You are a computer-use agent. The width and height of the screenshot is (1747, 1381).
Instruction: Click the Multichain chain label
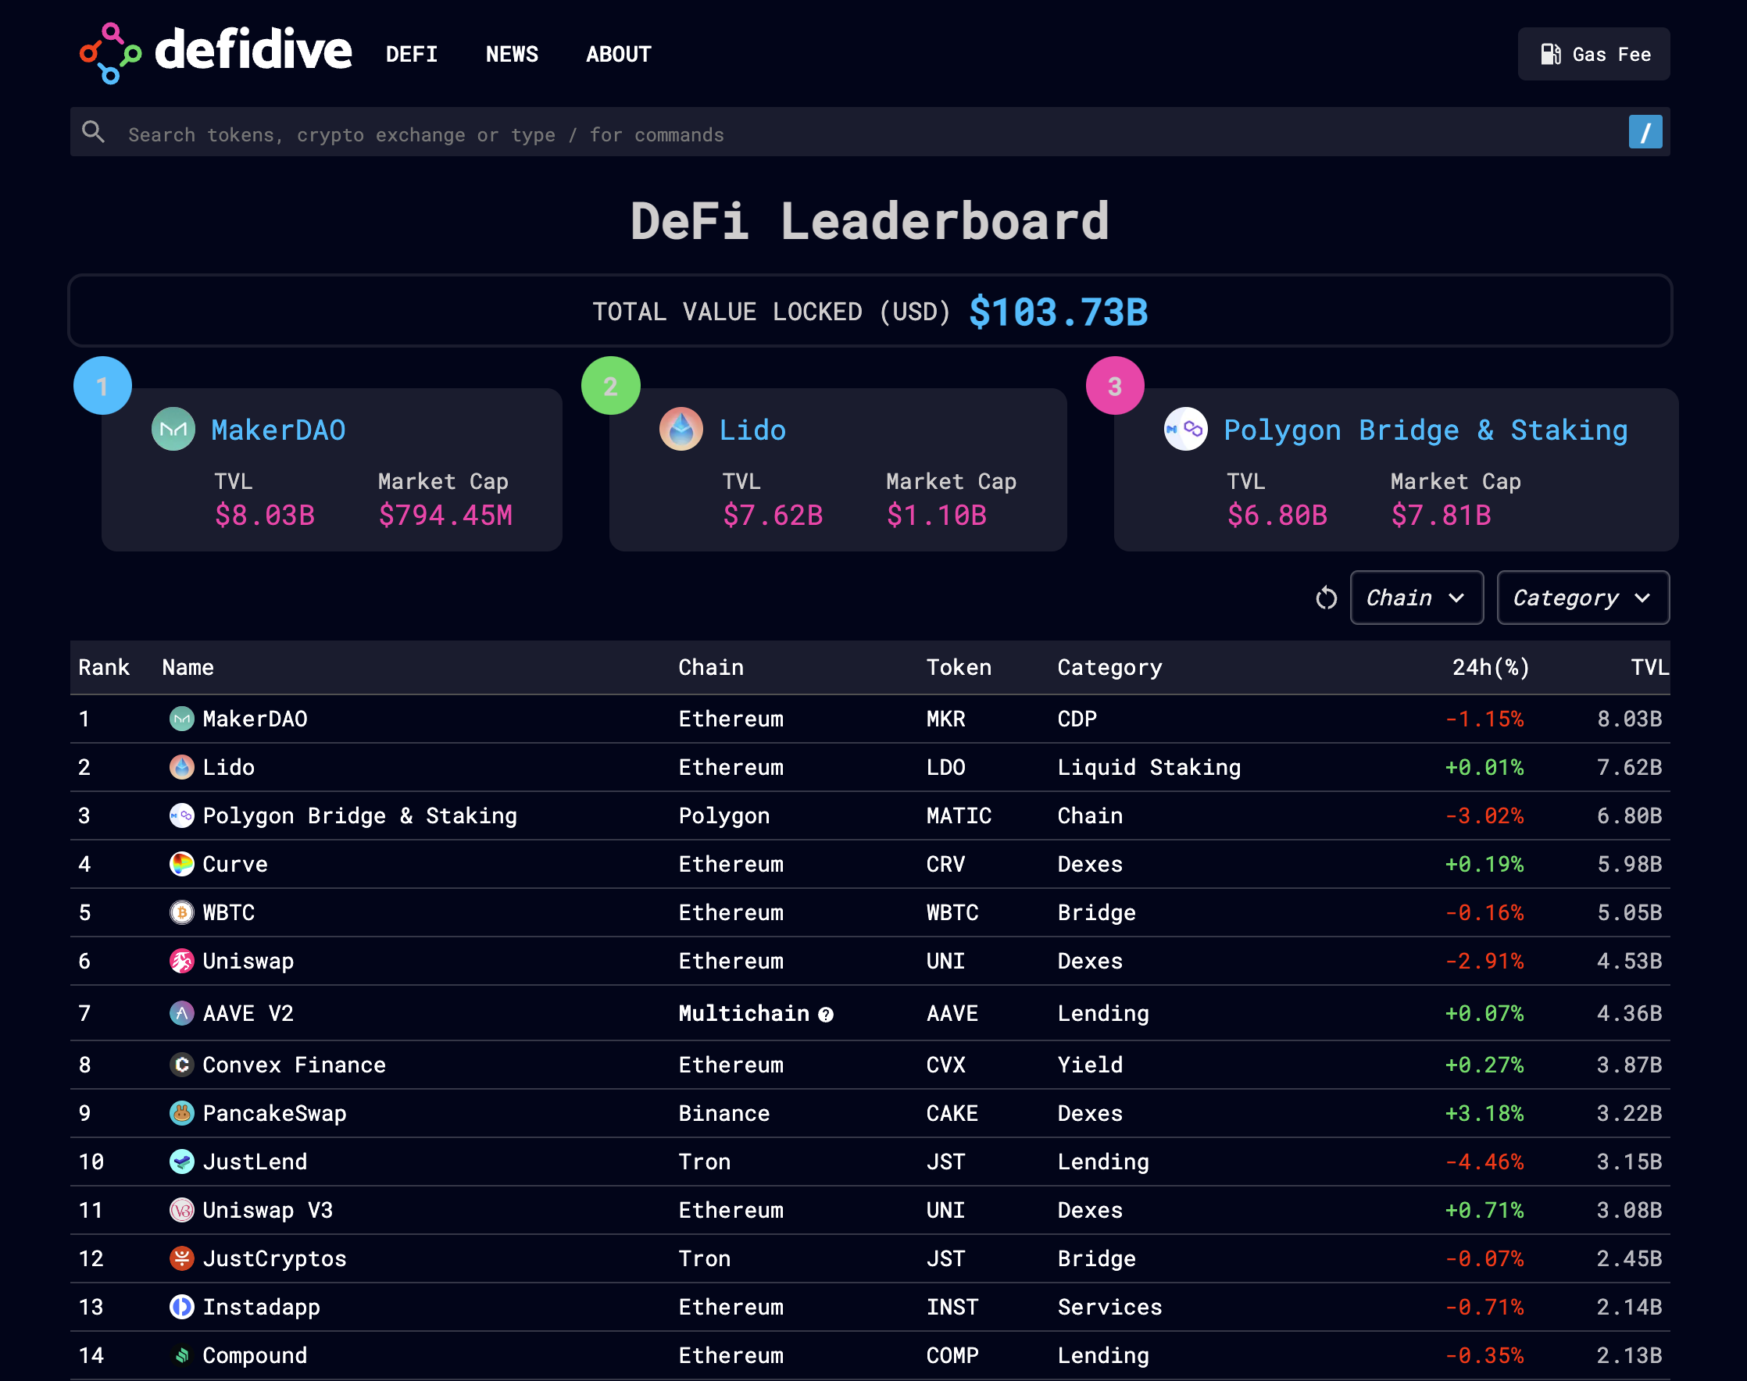pos(744,1013)
